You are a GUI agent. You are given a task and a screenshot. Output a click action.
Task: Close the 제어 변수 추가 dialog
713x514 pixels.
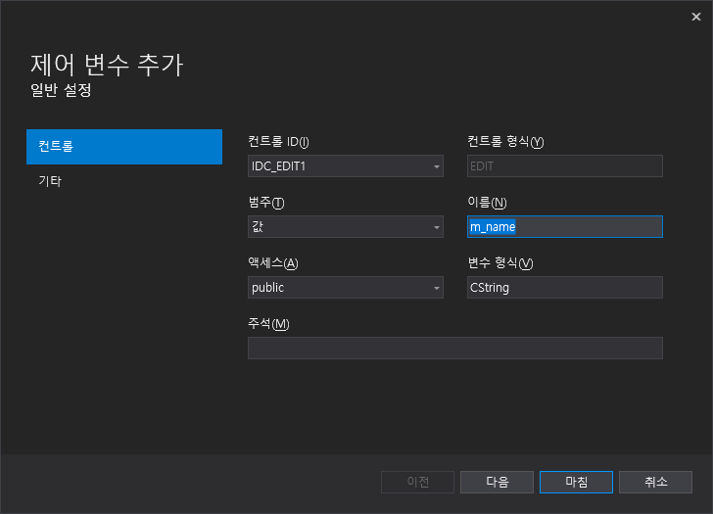click(695, 17)
